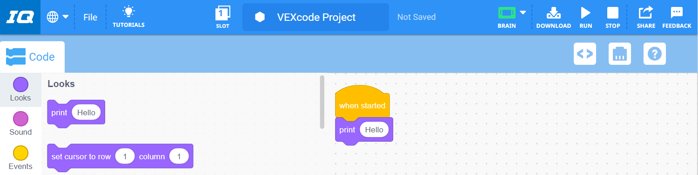Open the globe language selector
Screen dimensions: 698x175
tap(58, 17)
